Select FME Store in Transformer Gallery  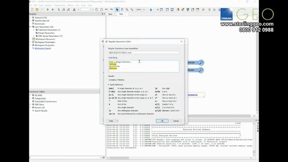coord(39,104)
